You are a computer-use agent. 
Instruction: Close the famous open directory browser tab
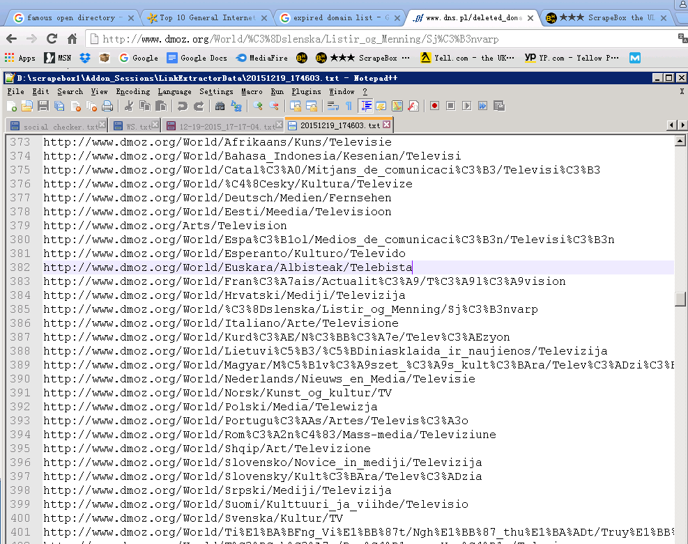tap(131, 18)
